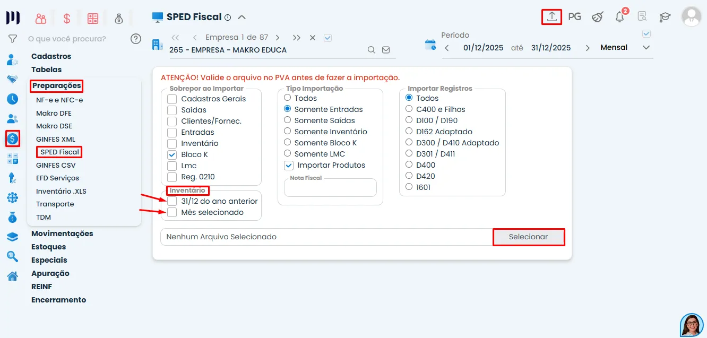Open the Apuração menu section
Image resolution: width=707 pixels, height=338 pixels.
(50, 273)
